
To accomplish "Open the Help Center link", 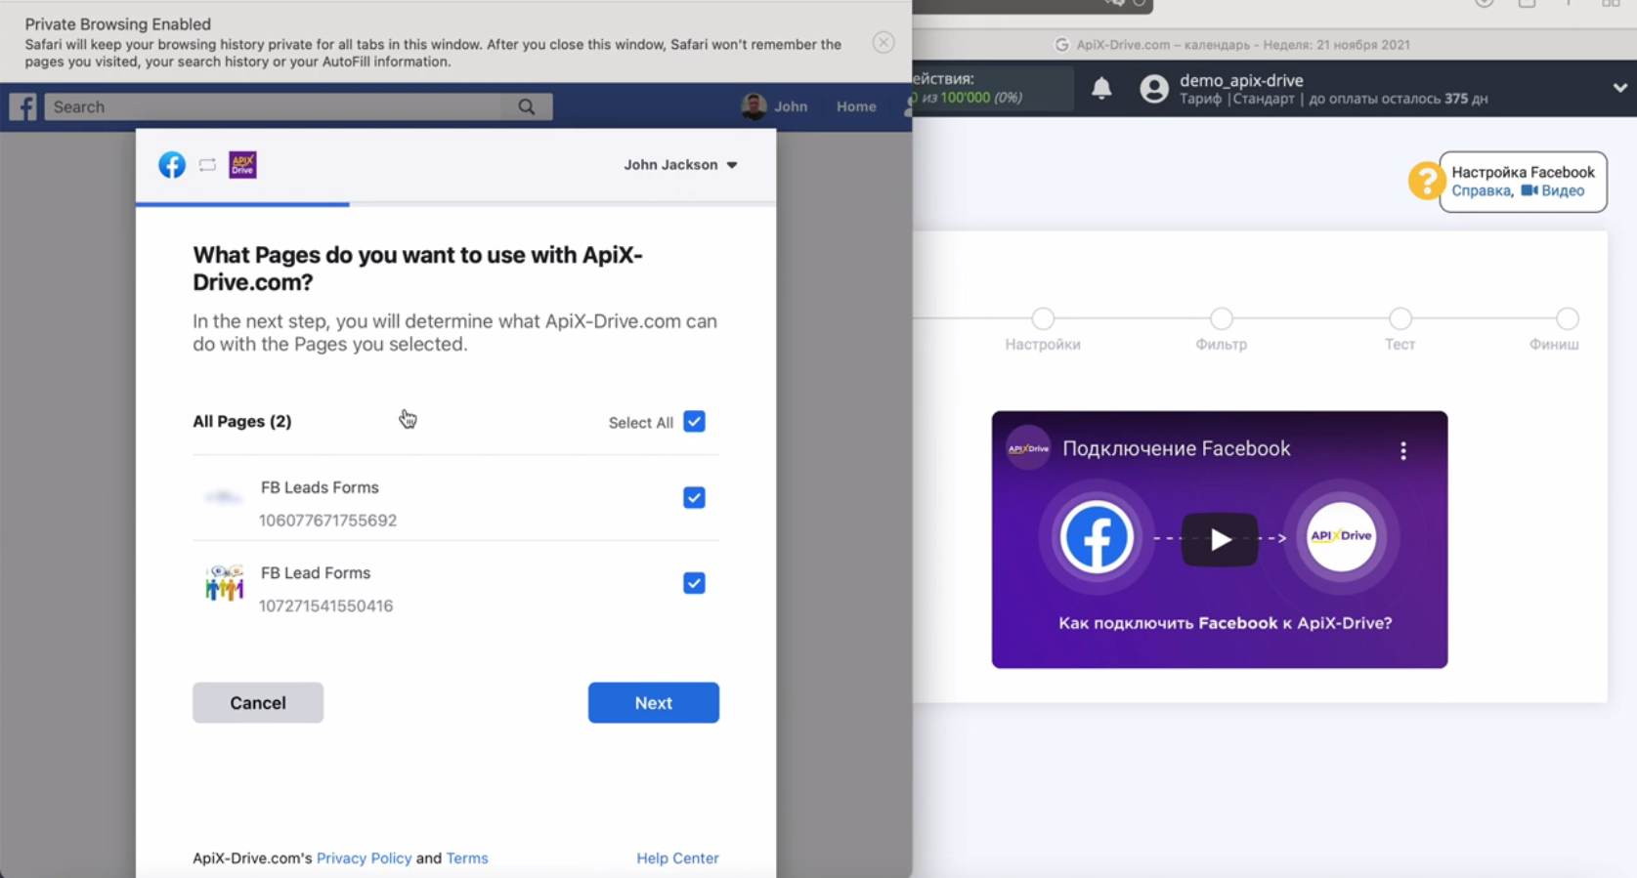I will coord(677,858).
